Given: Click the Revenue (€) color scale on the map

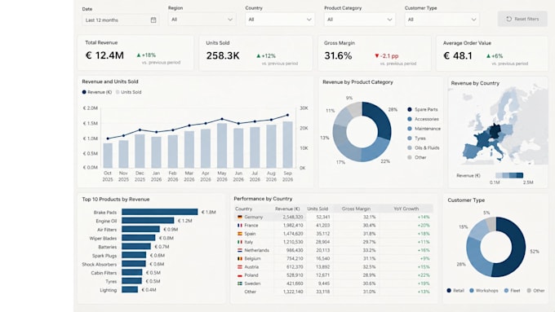Looking at the screenshot, I should coord(509,175).
